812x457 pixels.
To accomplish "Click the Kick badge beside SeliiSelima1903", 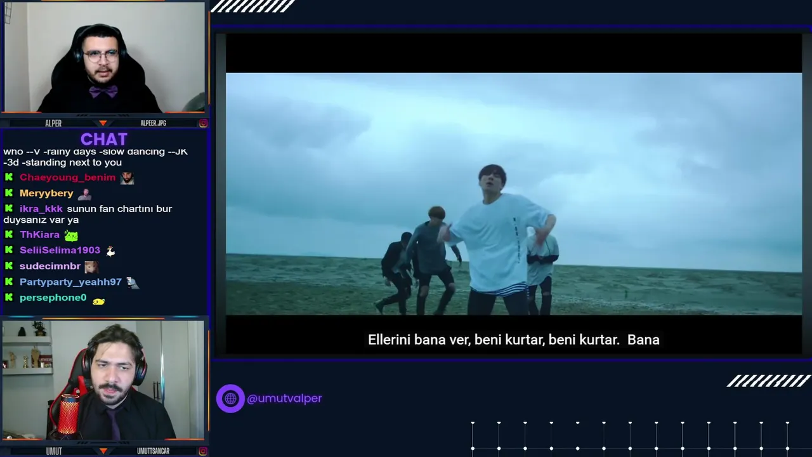I will point(9,251).
